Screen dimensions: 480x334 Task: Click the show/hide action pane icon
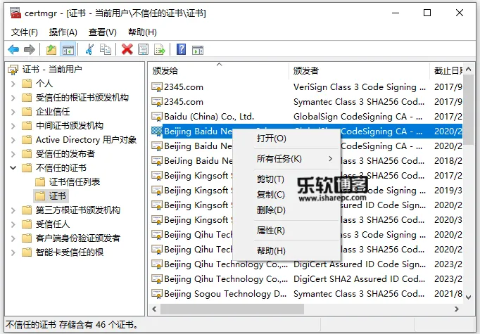(198, 50)
